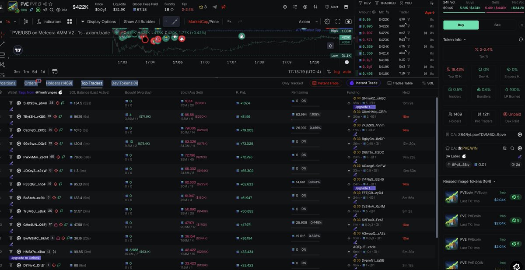Open PVEcoin reused token thumbnail
This screenshot has width=525, height=270.
451,196
